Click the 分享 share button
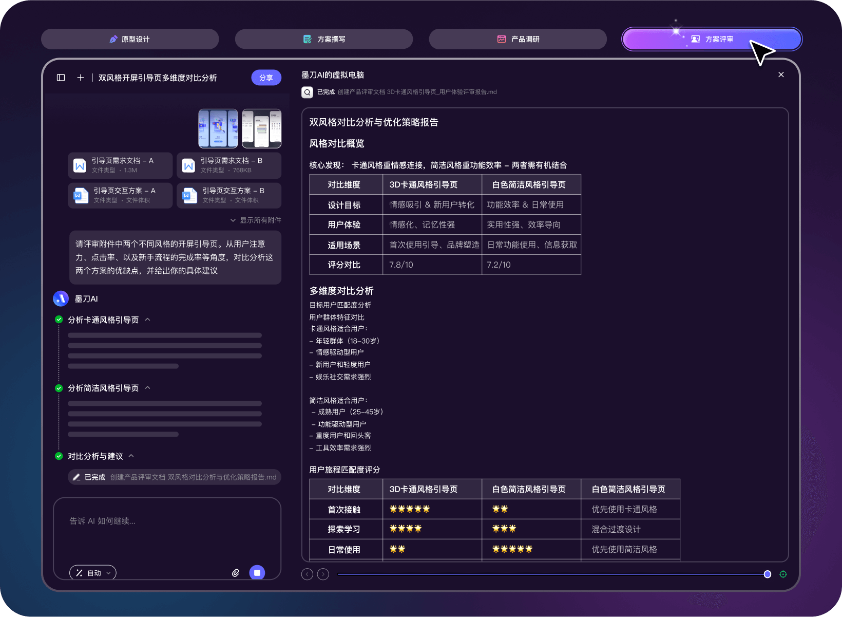Viewport: 842px width, 617px height. [x=266, y=78]
